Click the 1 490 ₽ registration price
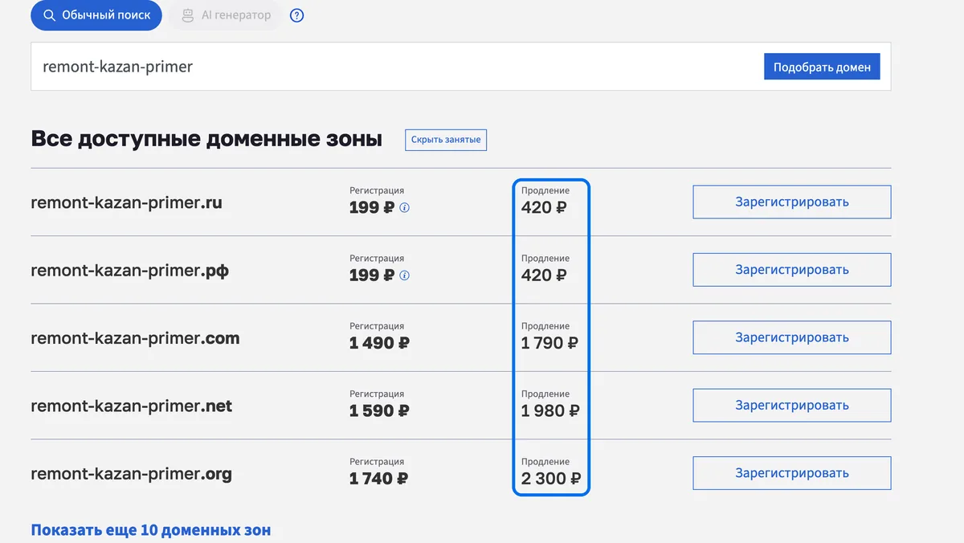 click(x=379, y=343)
